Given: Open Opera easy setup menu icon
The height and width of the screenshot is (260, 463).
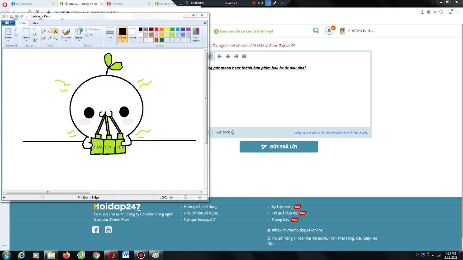Looking at the screenshot, I should [x=458, y=12].
